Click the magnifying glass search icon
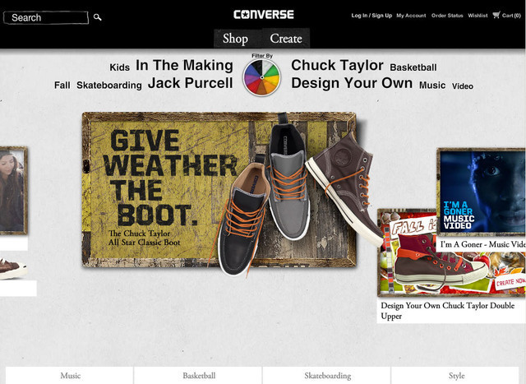526x384 pixels. 97,17
